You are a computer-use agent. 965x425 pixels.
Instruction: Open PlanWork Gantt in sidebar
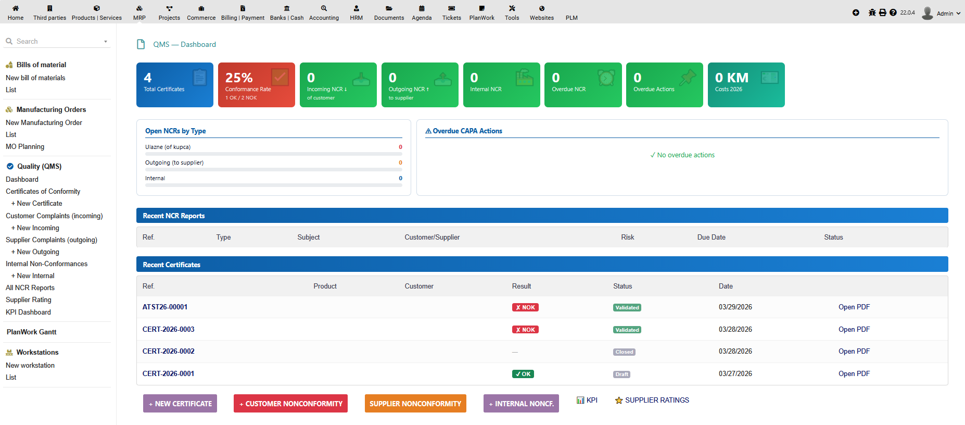32,332
